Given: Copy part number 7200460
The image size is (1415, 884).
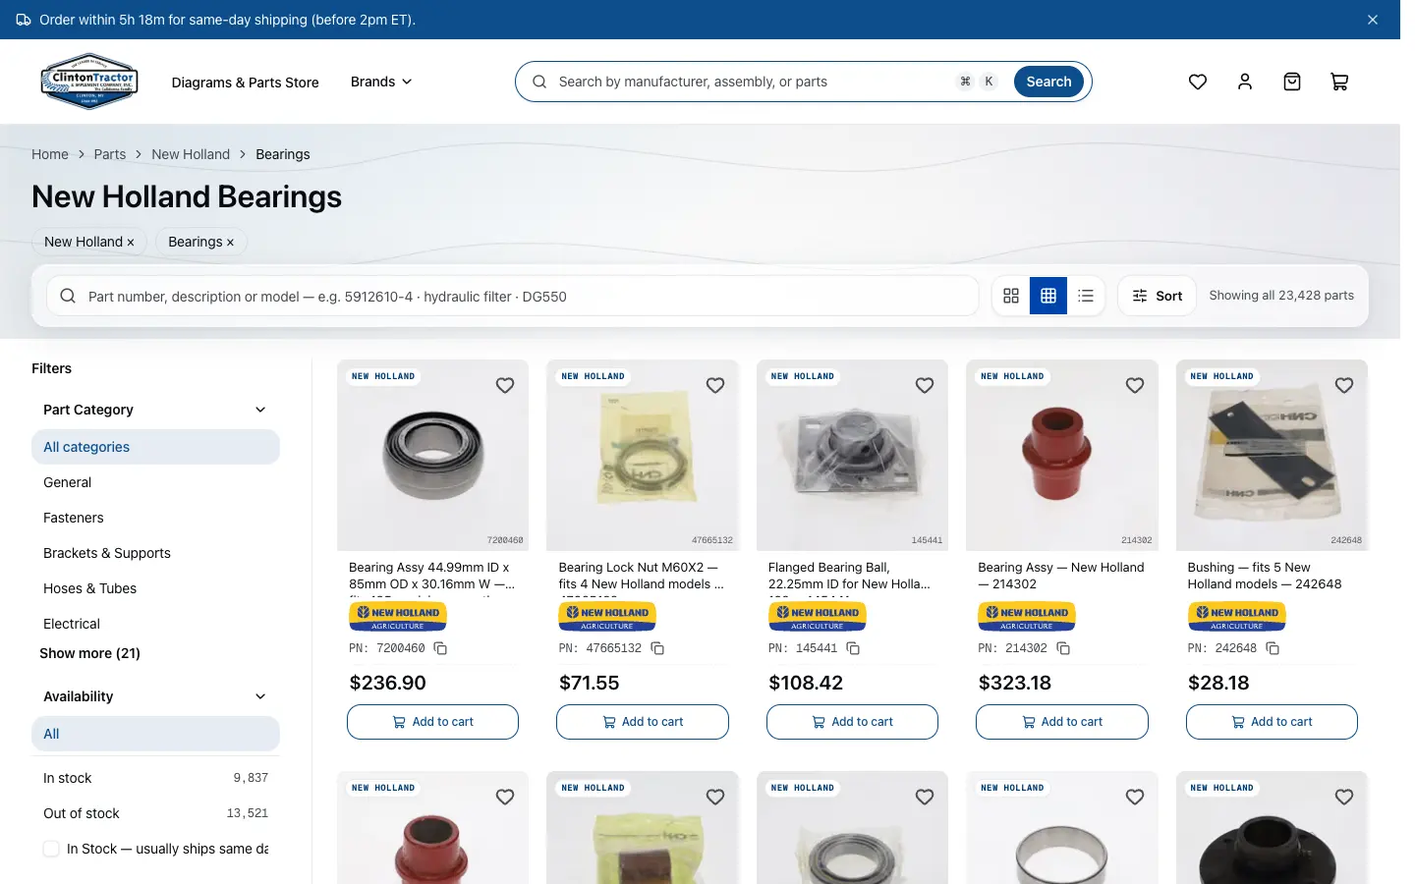Looking at the screenshot, I should coord(440,648).
